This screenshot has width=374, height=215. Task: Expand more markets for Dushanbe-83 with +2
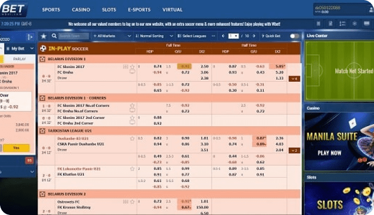coord(294,151)
